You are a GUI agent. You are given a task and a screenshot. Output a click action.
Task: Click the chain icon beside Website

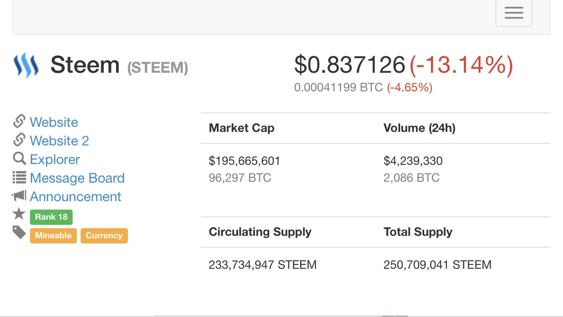click(19, 121)
